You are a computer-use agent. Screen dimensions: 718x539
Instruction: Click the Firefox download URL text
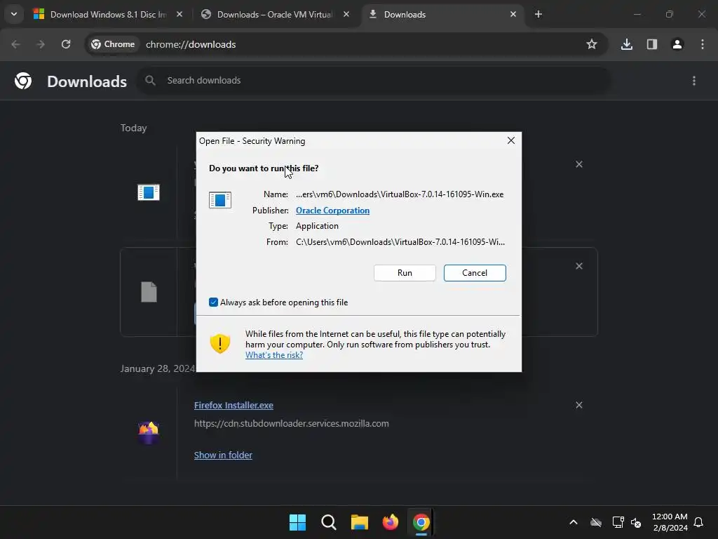(291, 423)
